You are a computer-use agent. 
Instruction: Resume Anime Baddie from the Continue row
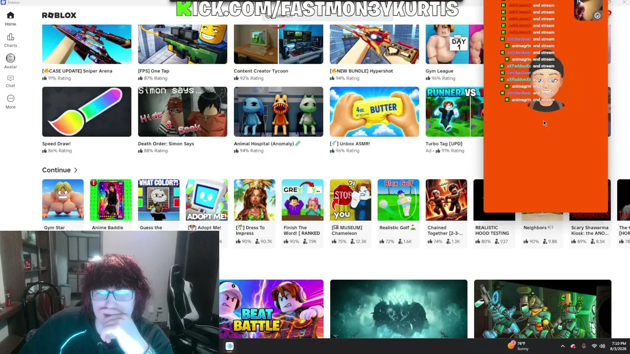(111, 200)
